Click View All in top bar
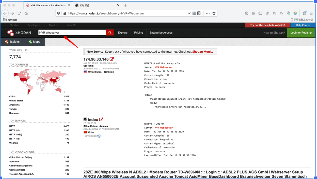Viewport: 317px width, 179px height. click(72, 25)
